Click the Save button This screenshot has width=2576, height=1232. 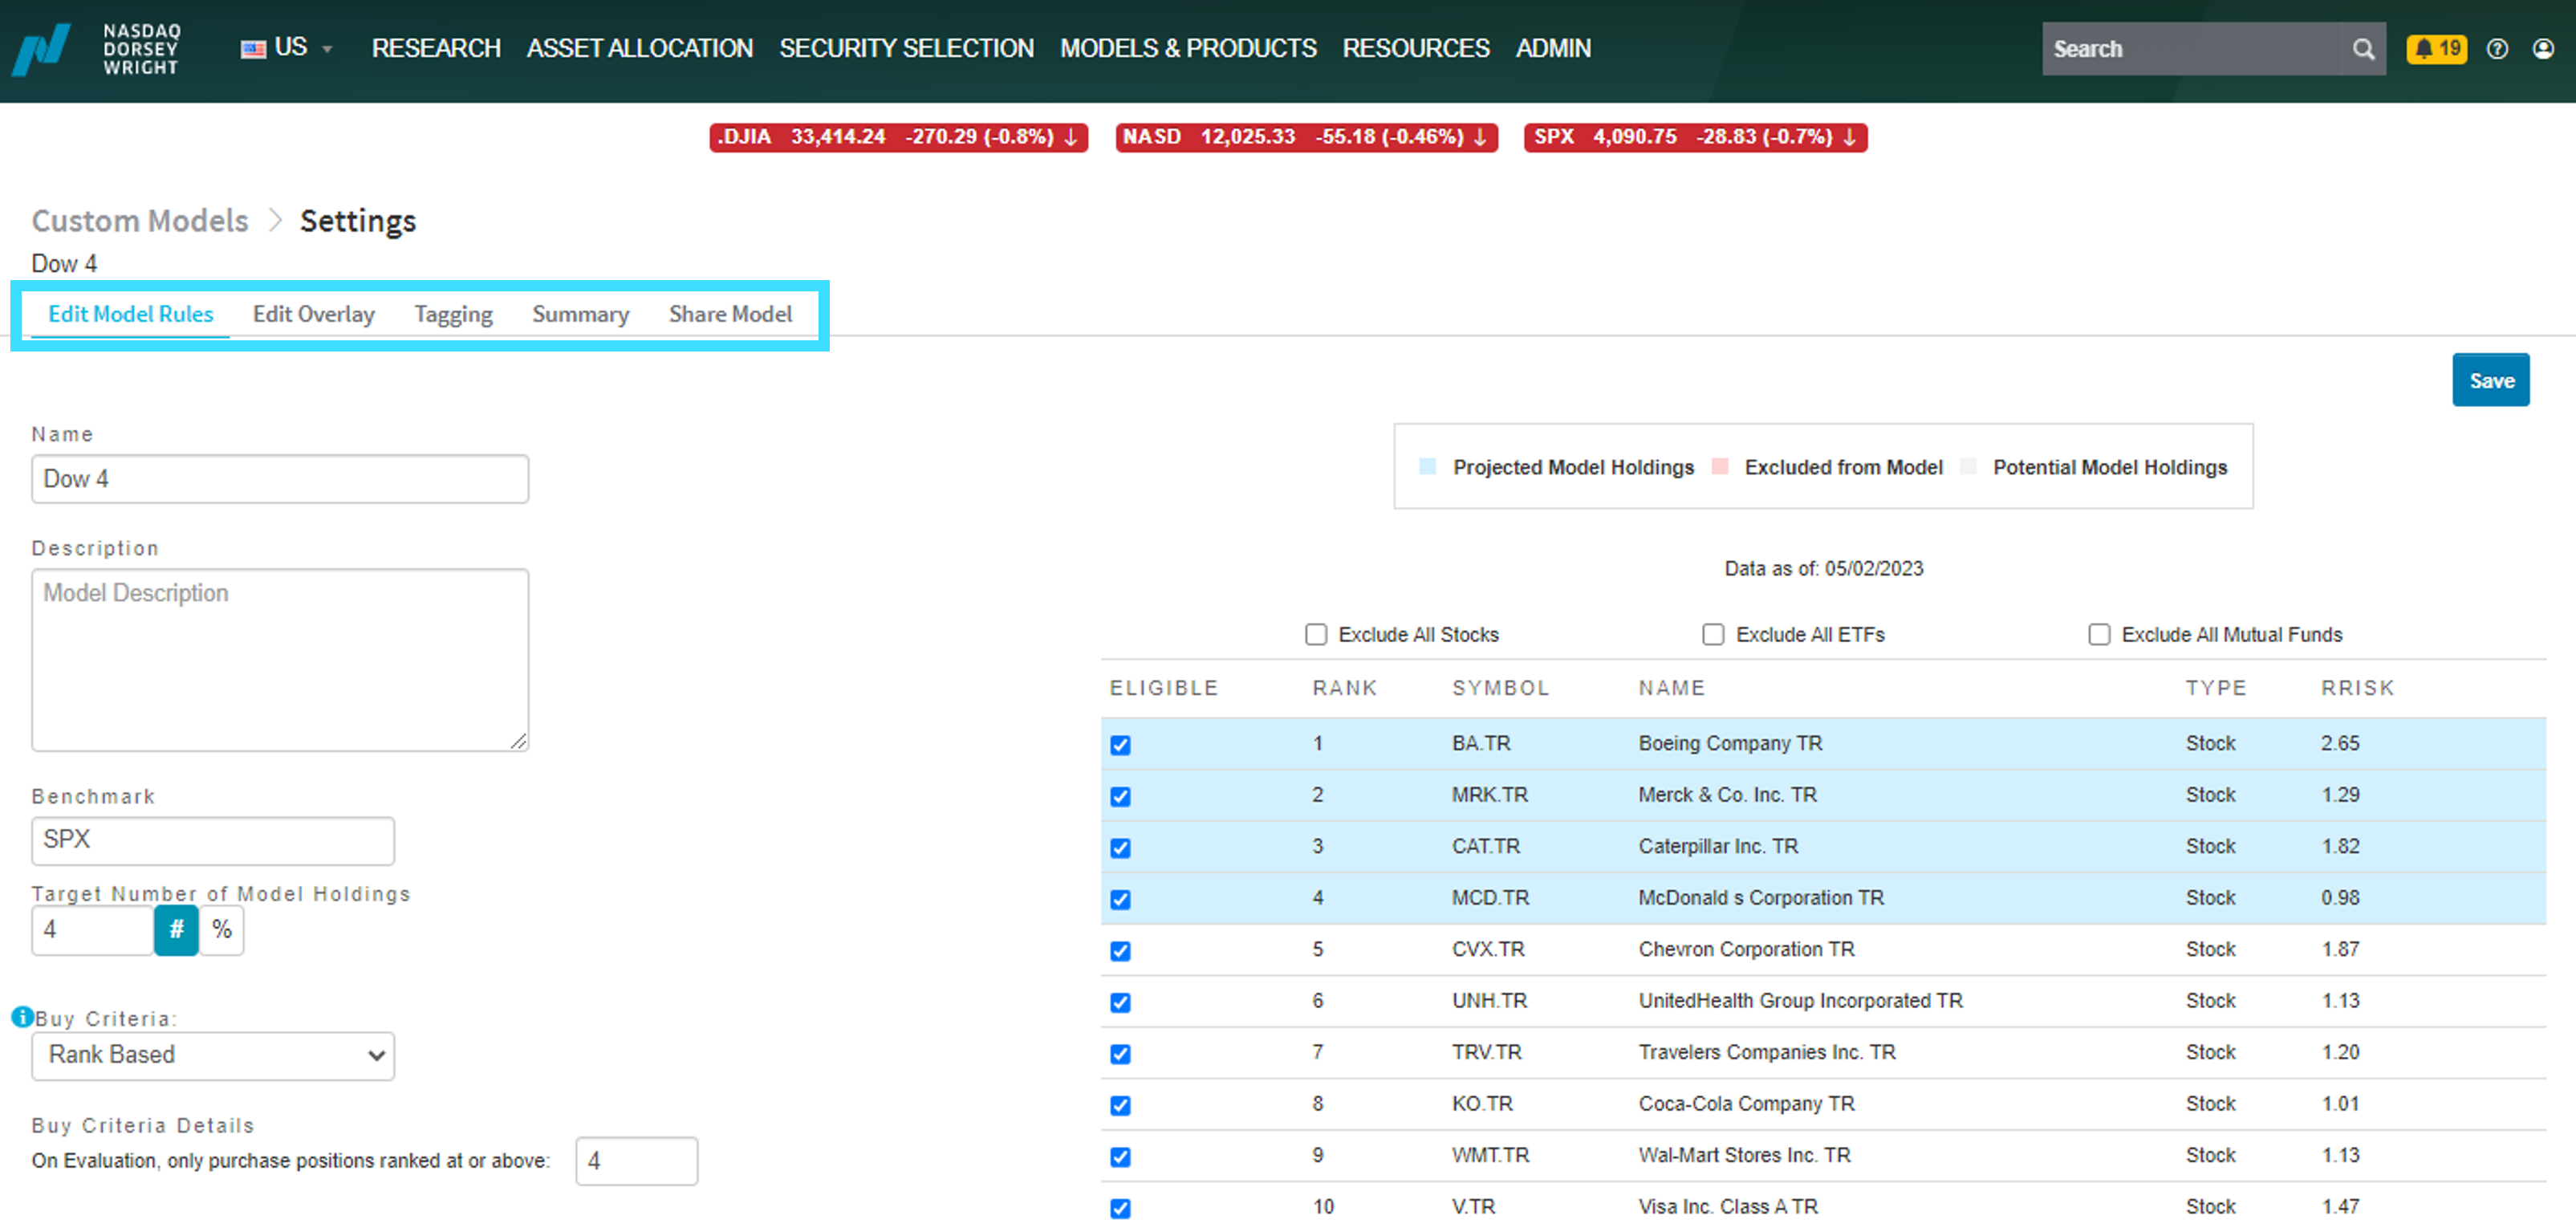pos(2490,380)
